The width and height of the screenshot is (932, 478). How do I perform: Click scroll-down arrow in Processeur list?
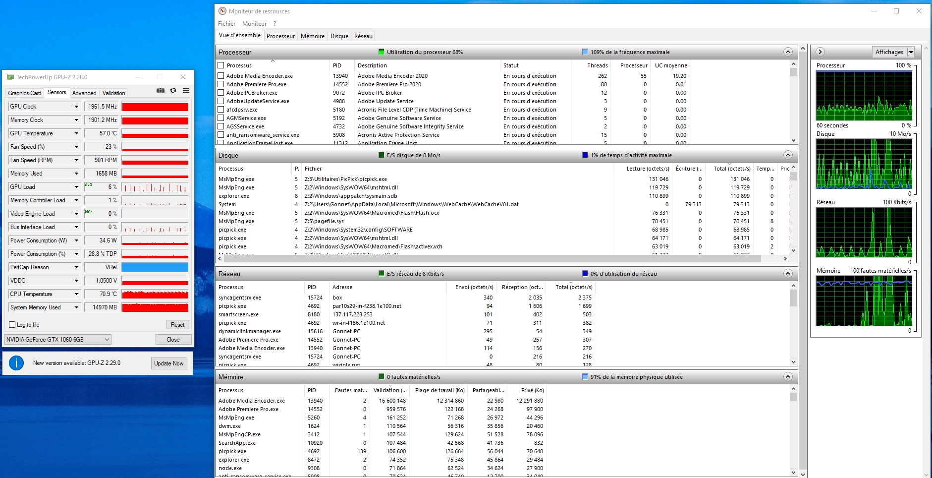click(793, 140)
